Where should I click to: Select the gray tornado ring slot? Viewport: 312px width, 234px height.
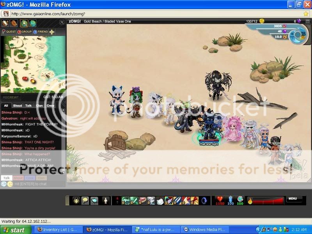151,200
